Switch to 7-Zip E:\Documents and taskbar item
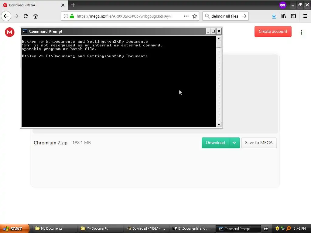 point(192,228)
